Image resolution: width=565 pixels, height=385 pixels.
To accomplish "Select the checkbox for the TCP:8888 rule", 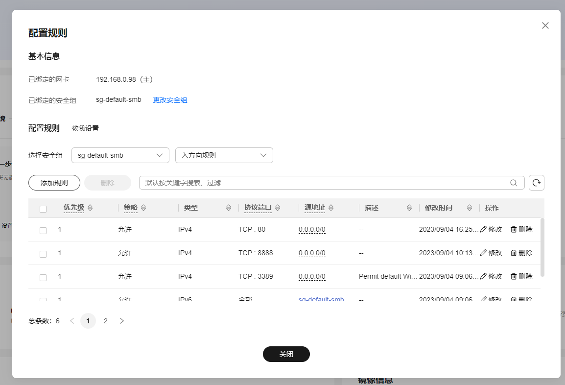I will (x=43, y=254).
